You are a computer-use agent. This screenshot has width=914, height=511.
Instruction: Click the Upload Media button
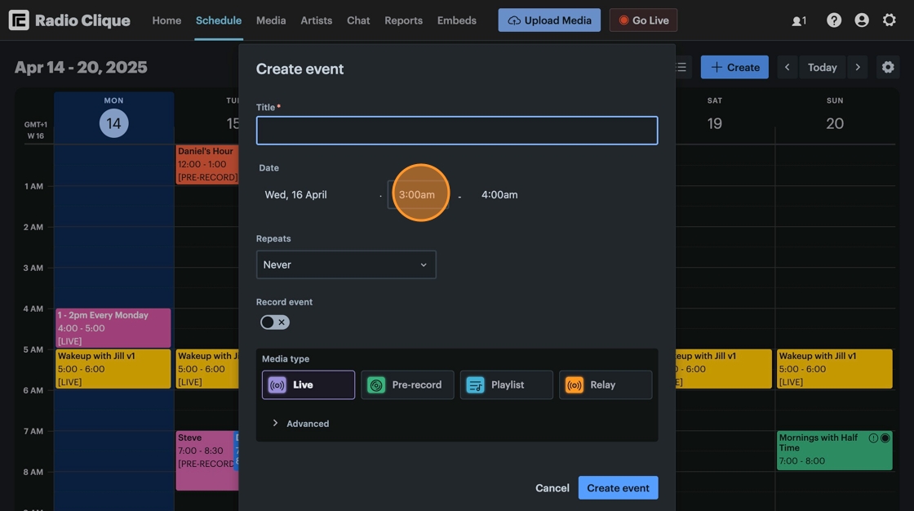[549, 20]
